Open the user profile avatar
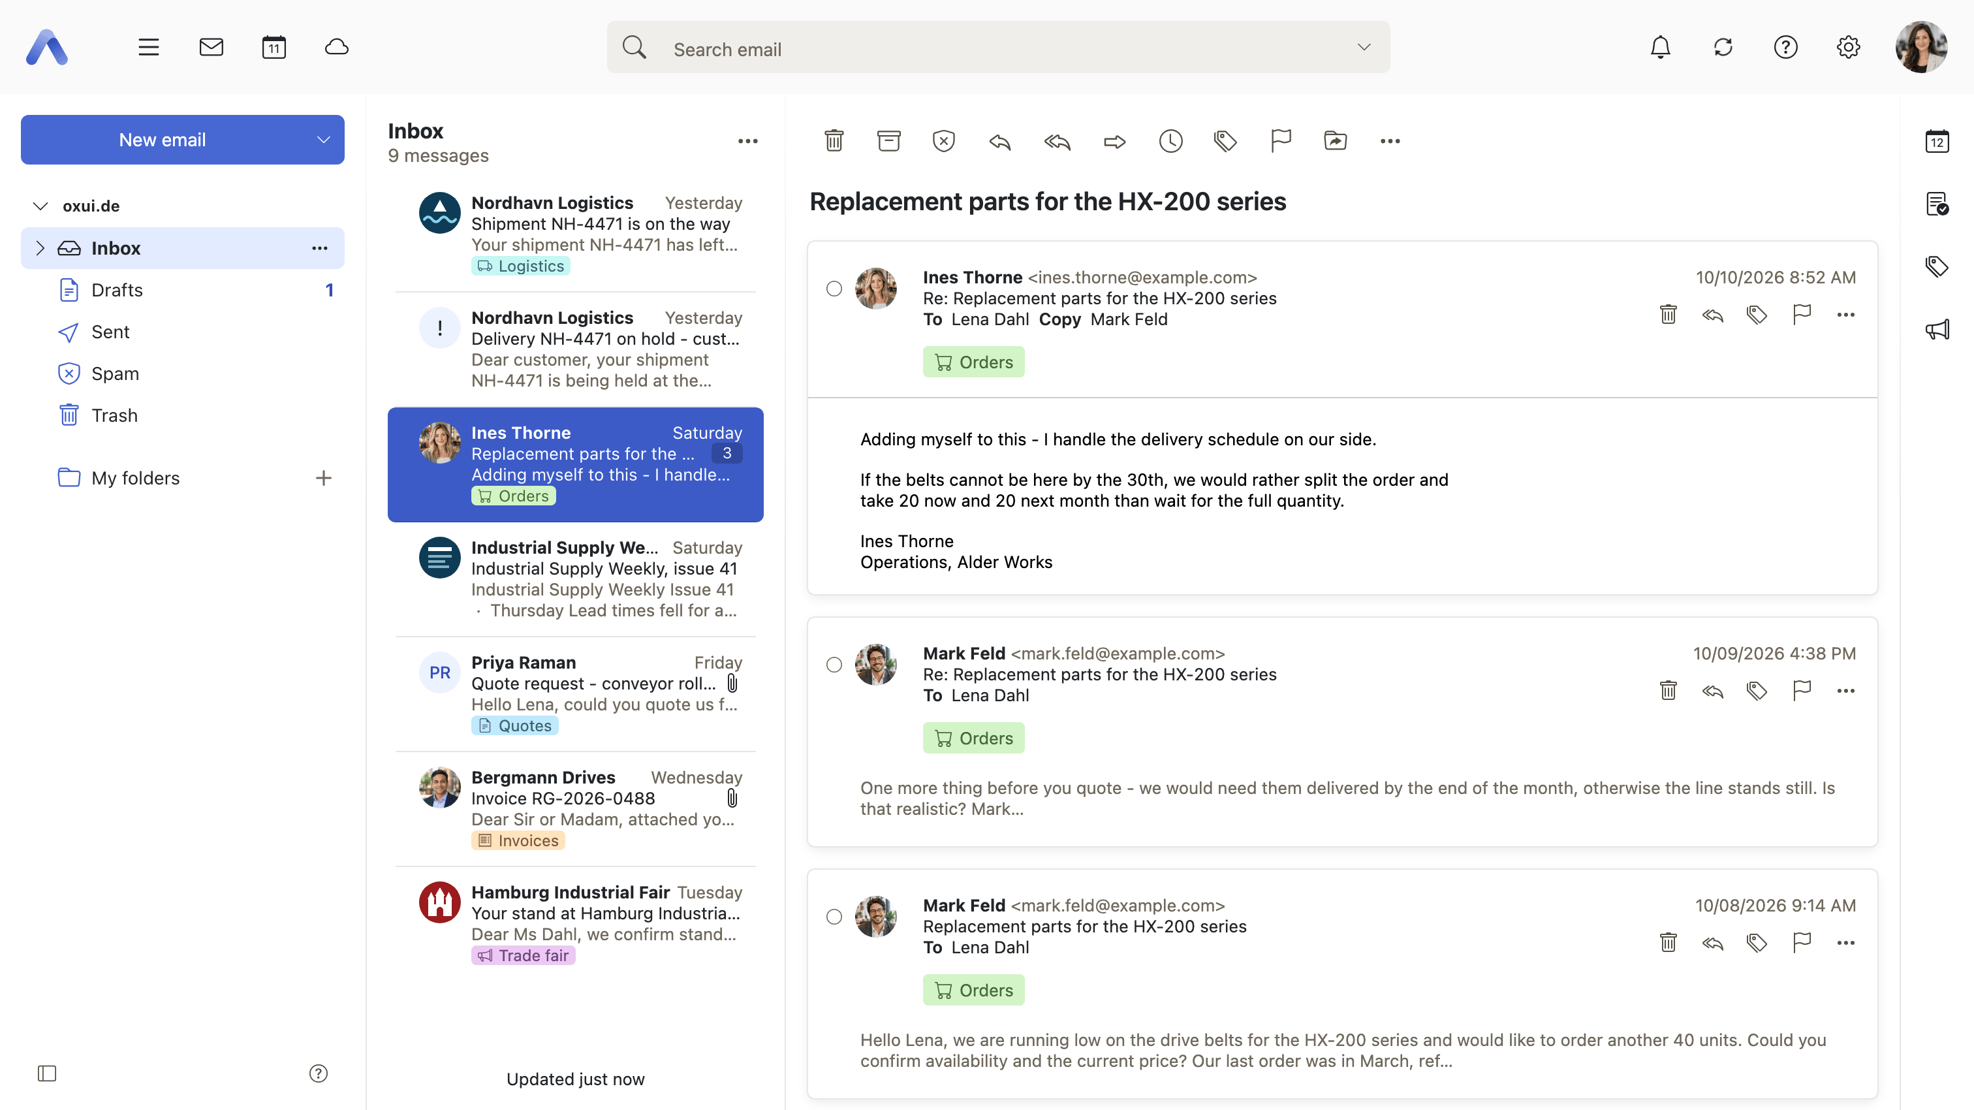The height and width of the screenshot is (1110, 1974). [x=1921, y=48]
